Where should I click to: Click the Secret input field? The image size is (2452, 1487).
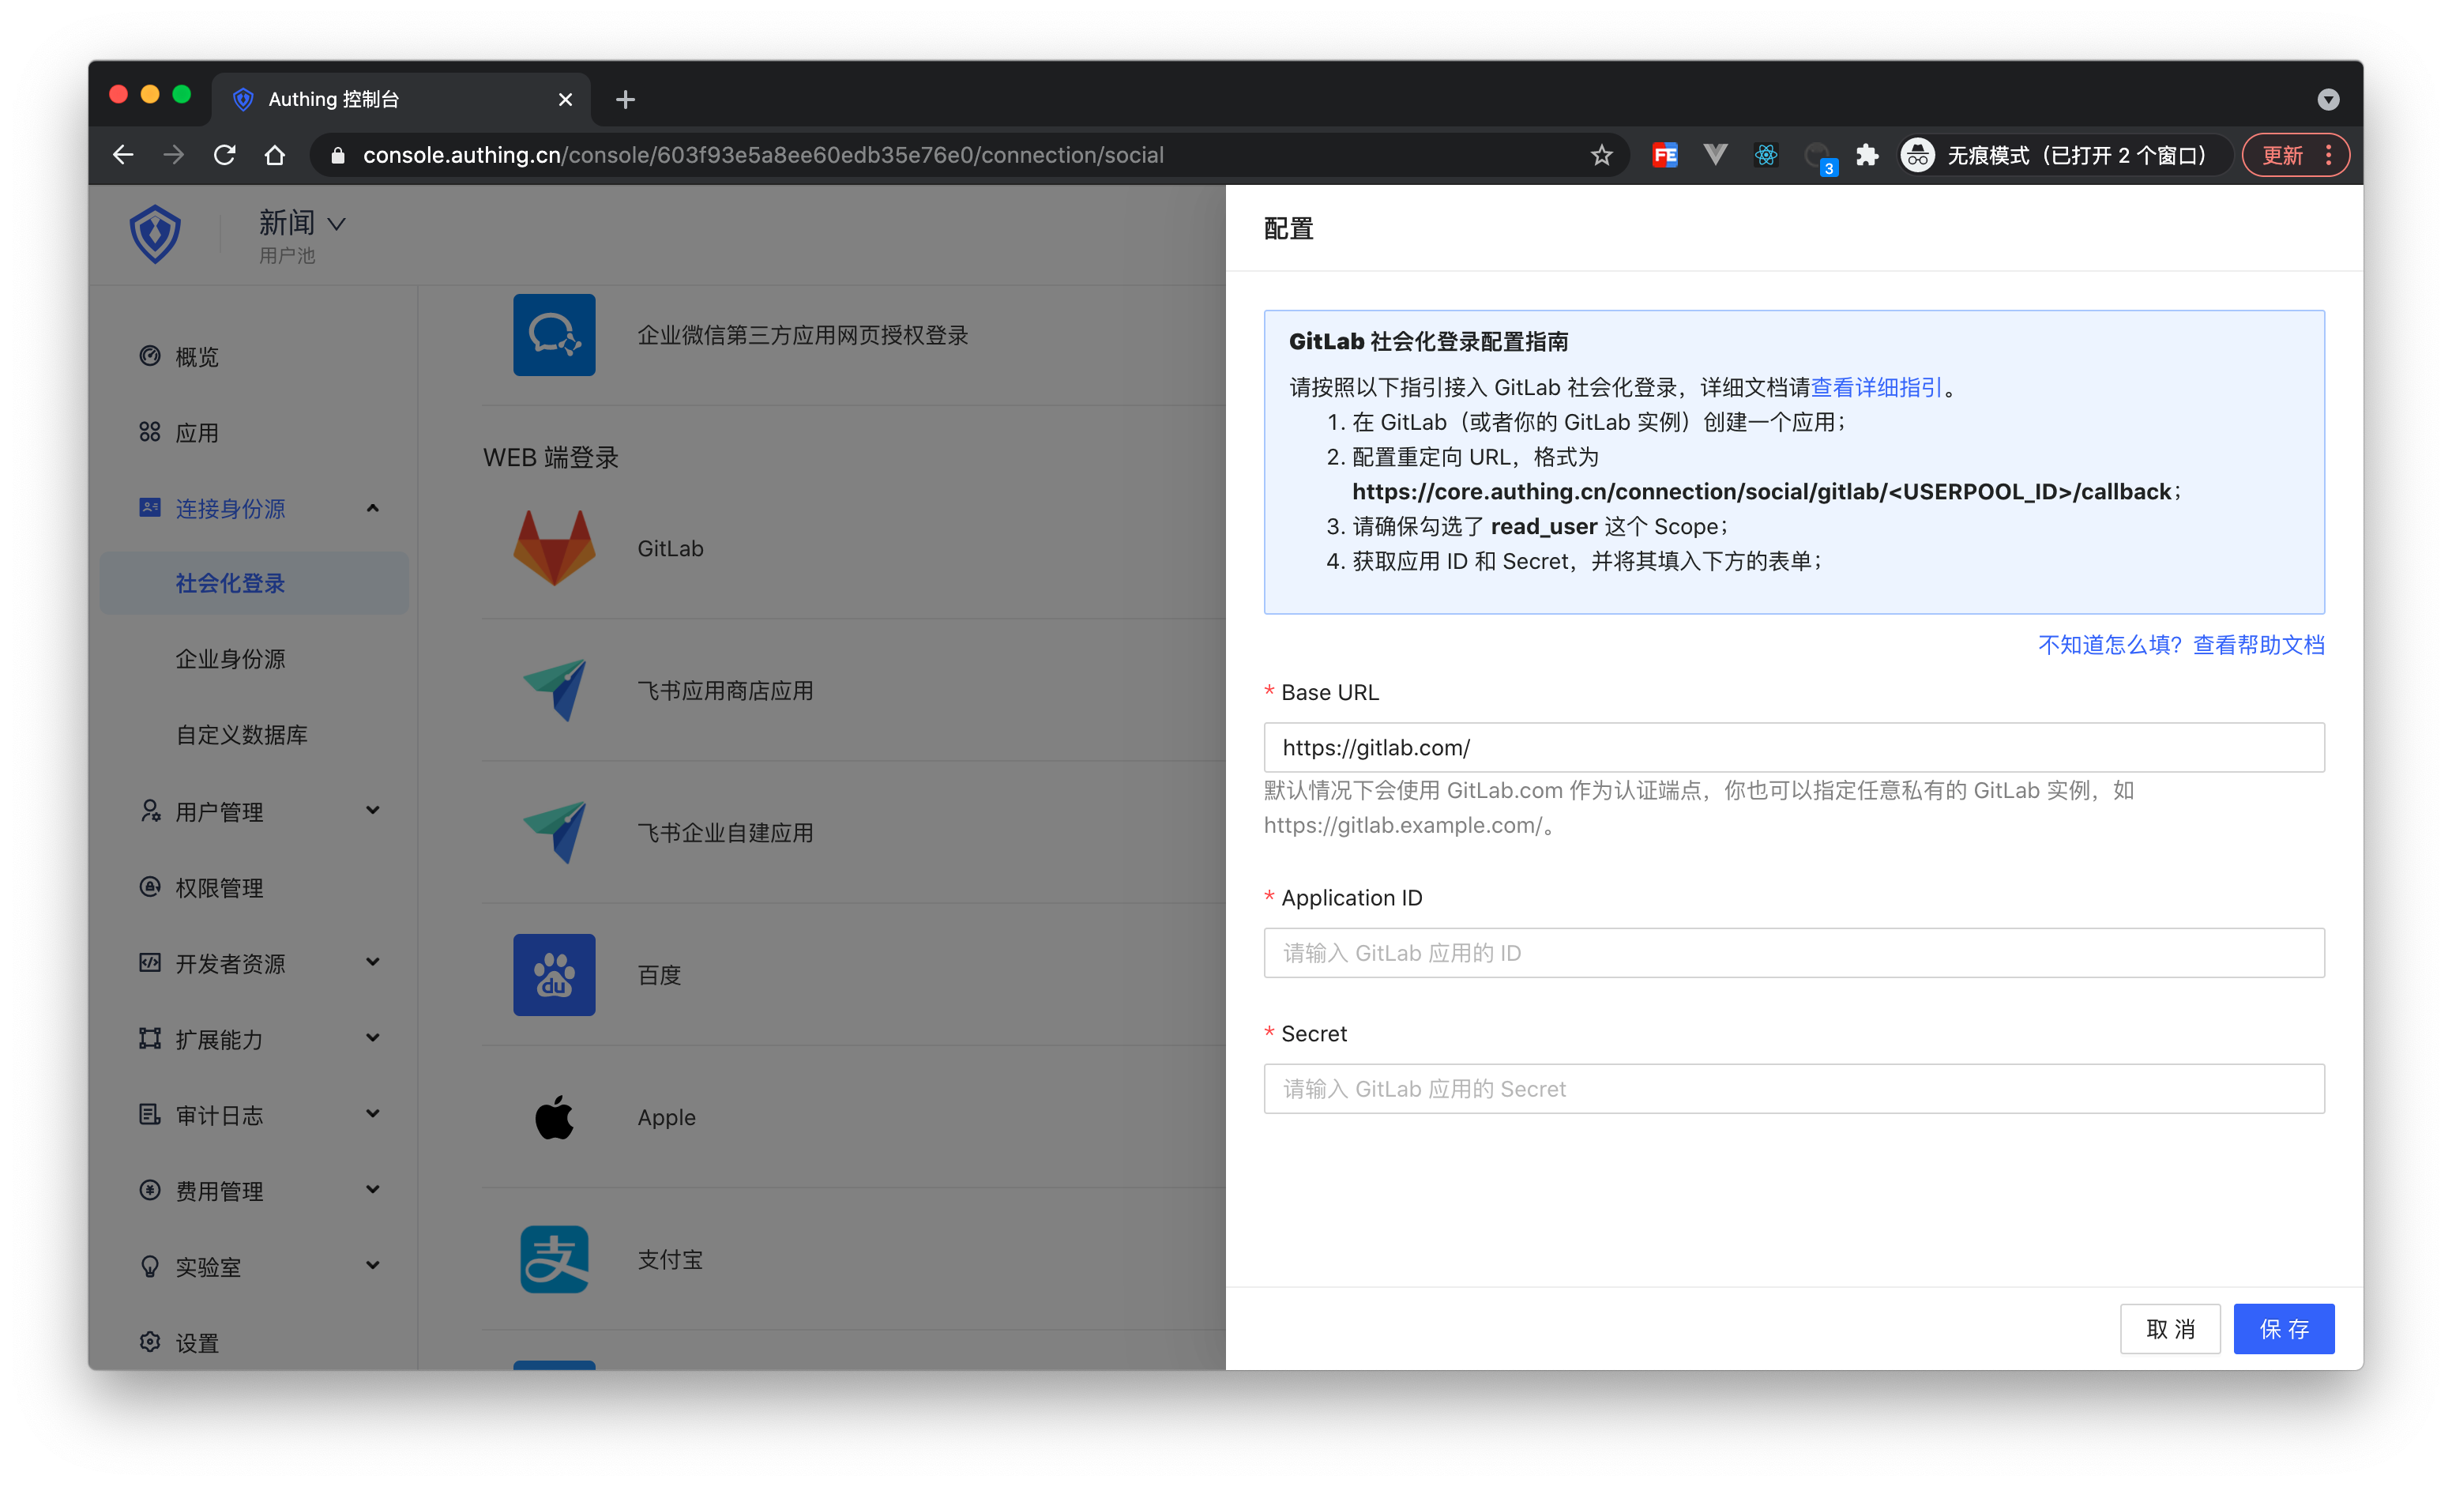(1793, 1089)
